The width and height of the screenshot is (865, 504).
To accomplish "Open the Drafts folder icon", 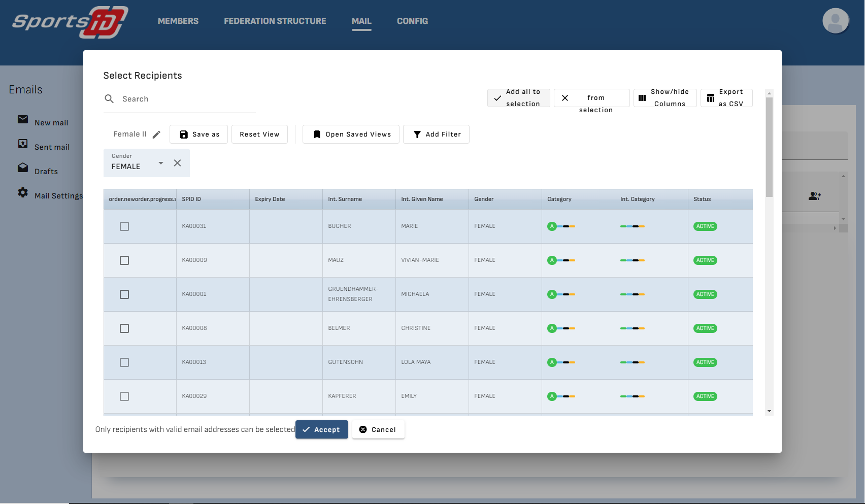I will pos(23,168).
